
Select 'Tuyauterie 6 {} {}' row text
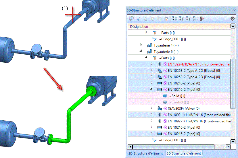pos(166,52)
